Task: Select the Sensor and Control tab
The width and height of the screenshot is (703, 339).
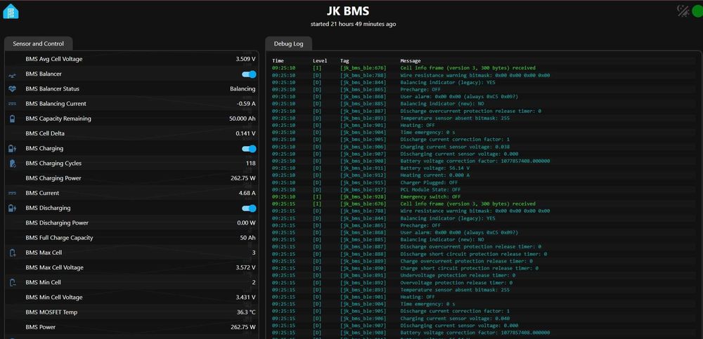Action: [x=38, y=44]
